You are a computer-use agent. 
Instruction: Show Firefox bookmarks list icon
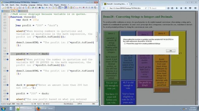pyautogui.click(x=172, y=8)
